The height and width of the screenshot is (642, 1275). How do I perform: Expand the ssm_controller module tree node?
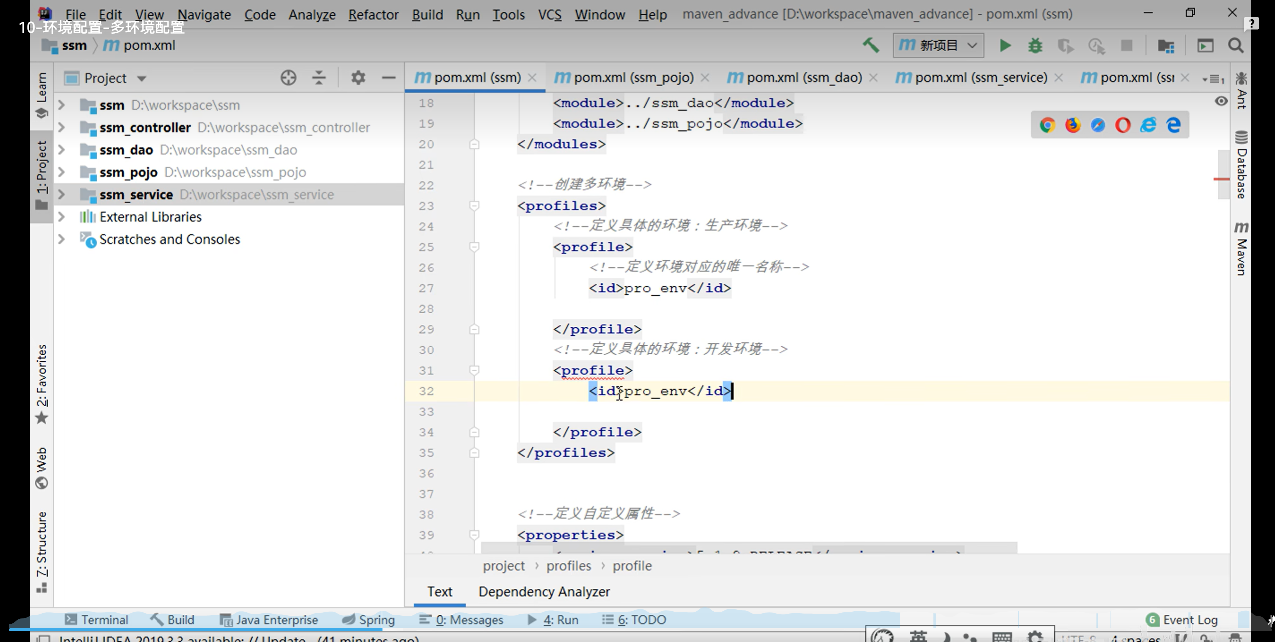click(62, 127)
